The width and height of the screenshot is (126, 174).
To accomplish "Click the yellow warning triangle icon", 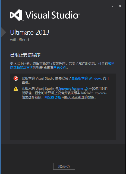I will (16, 89).
